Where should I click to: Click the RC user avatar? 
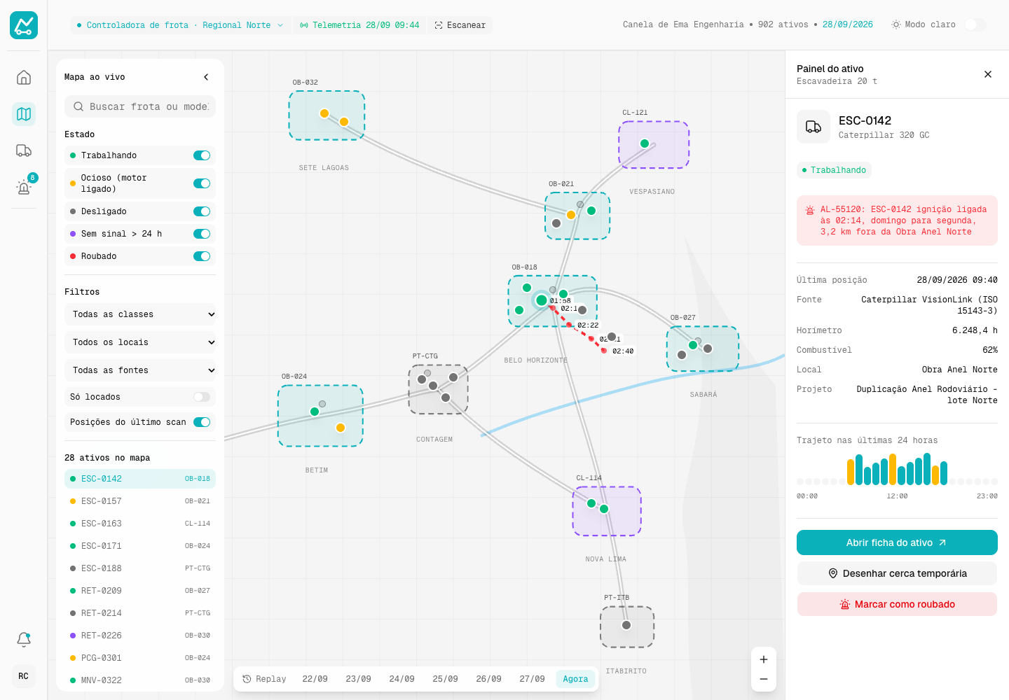coord(24,675)
